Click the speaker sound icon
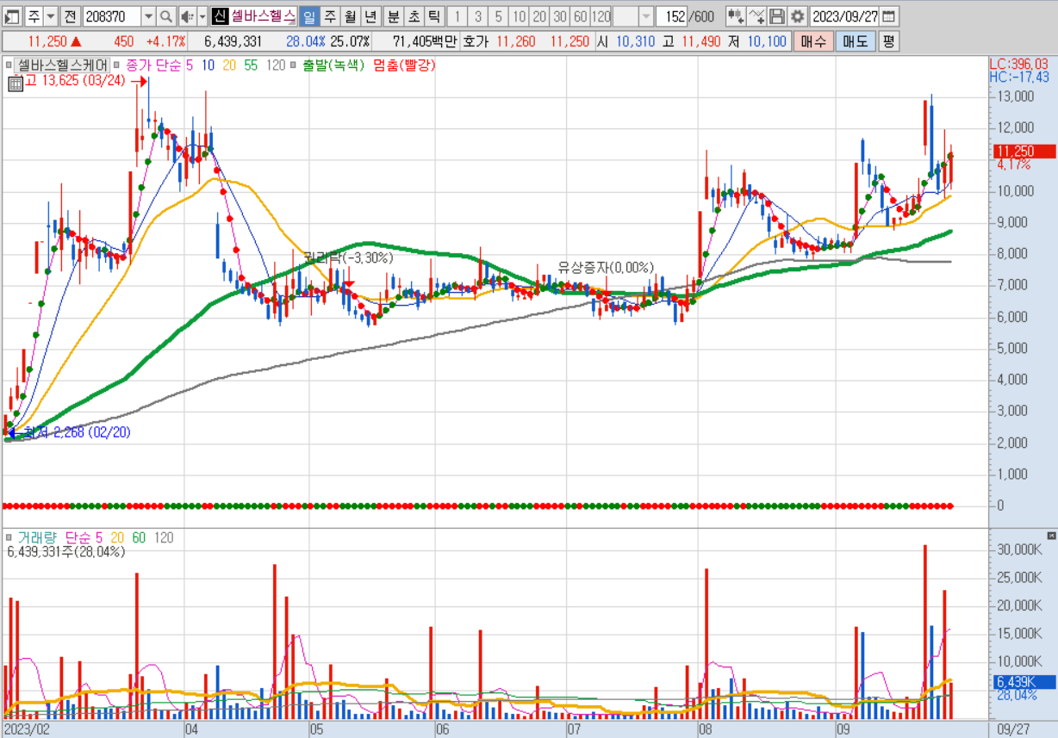Screen dimensions: 1058x738 coord(187,16)
